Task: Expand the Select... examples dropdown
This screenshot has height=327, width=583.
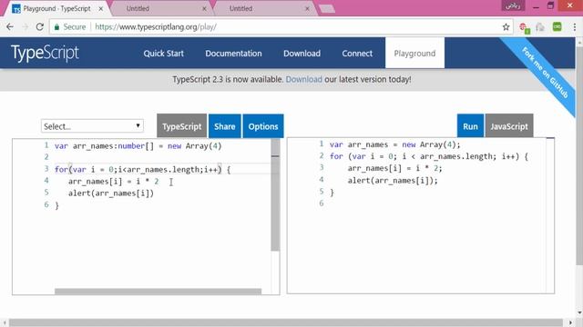Action: [92, 126]
